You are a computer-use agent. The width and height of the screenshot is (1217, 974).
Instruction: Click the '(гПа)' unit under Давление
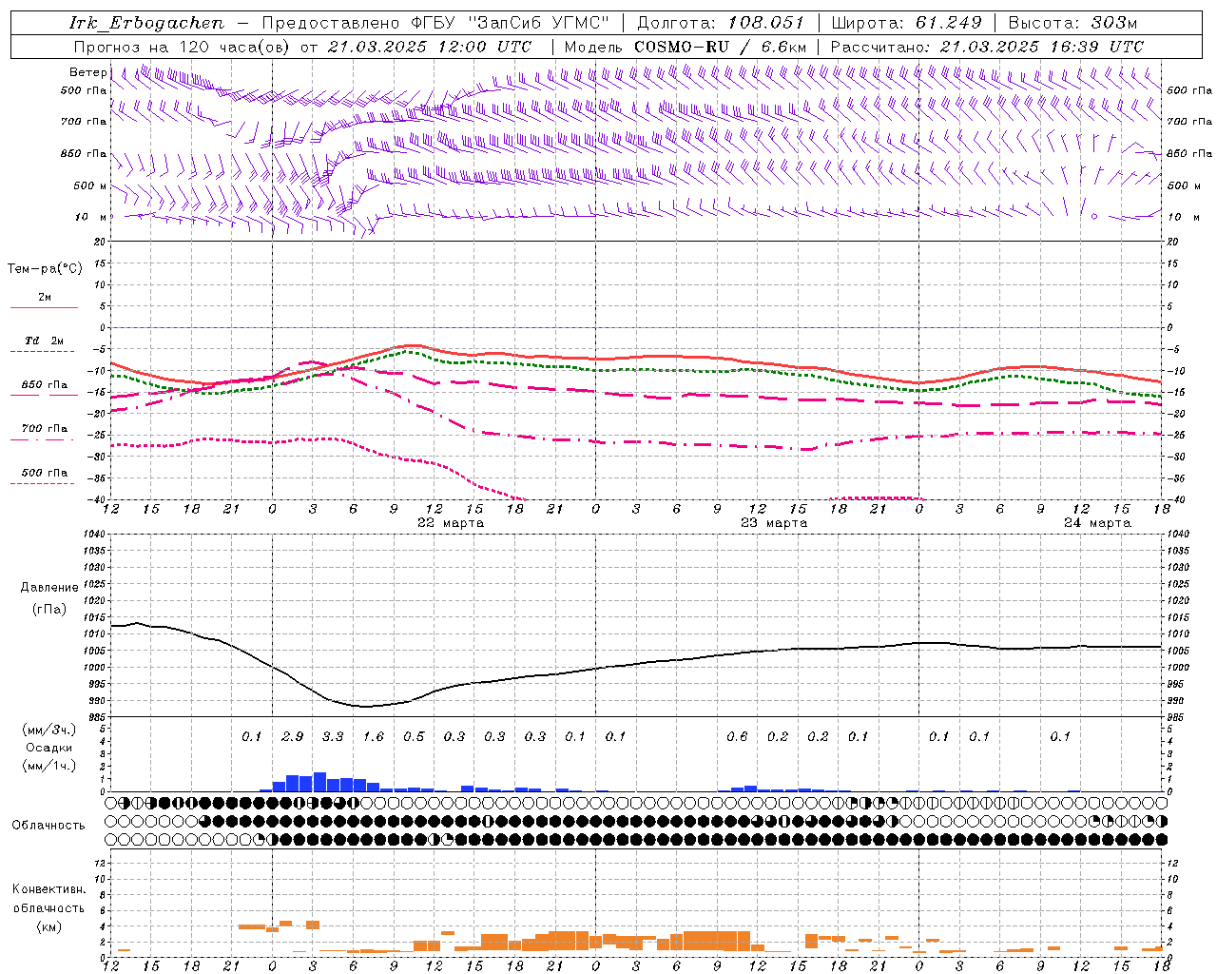click(x=49, y=610)
